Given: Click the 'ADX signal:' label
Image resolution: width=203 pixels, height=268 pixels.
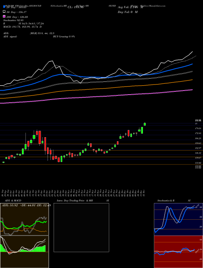Looking at the screenshot, I should (10, 37).
